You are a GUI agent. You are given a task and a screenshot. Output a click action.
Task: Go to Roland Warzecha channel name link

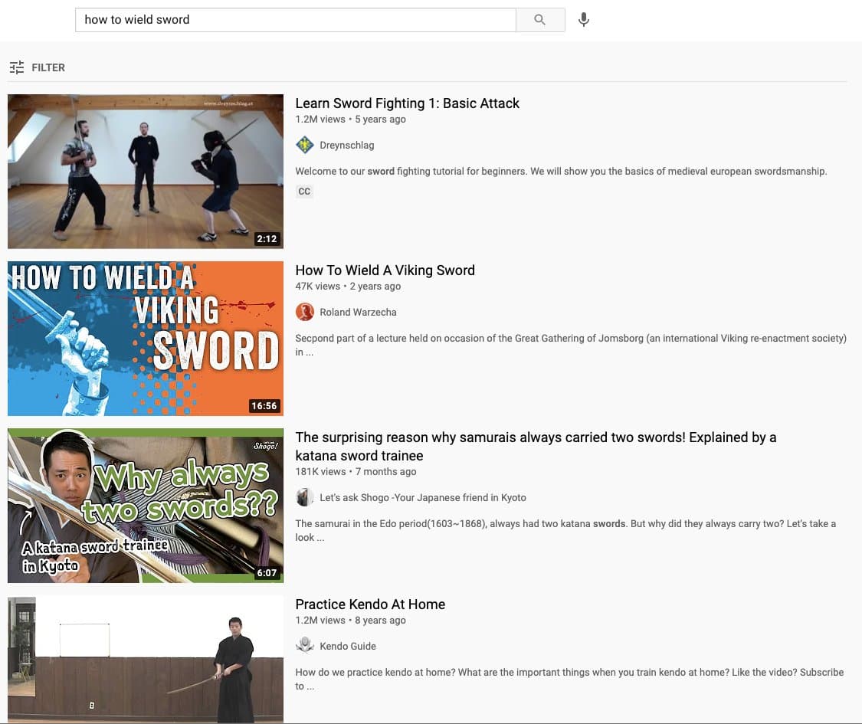[x=358, y=312]
